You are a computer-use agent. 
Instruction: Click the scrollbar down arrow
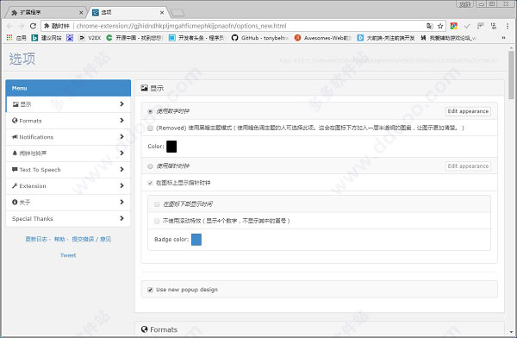pyautogui.click(x=511, y=332)
